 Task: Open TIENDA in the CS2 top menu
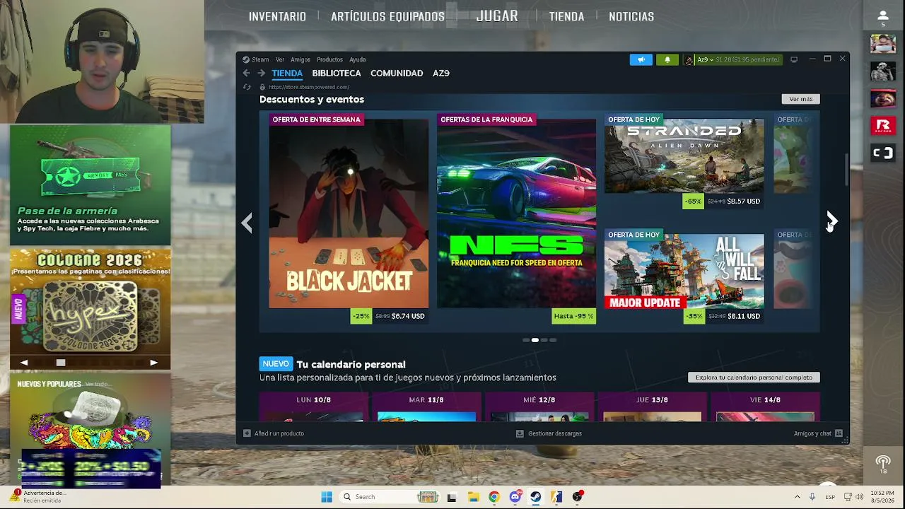coord(566,16)
